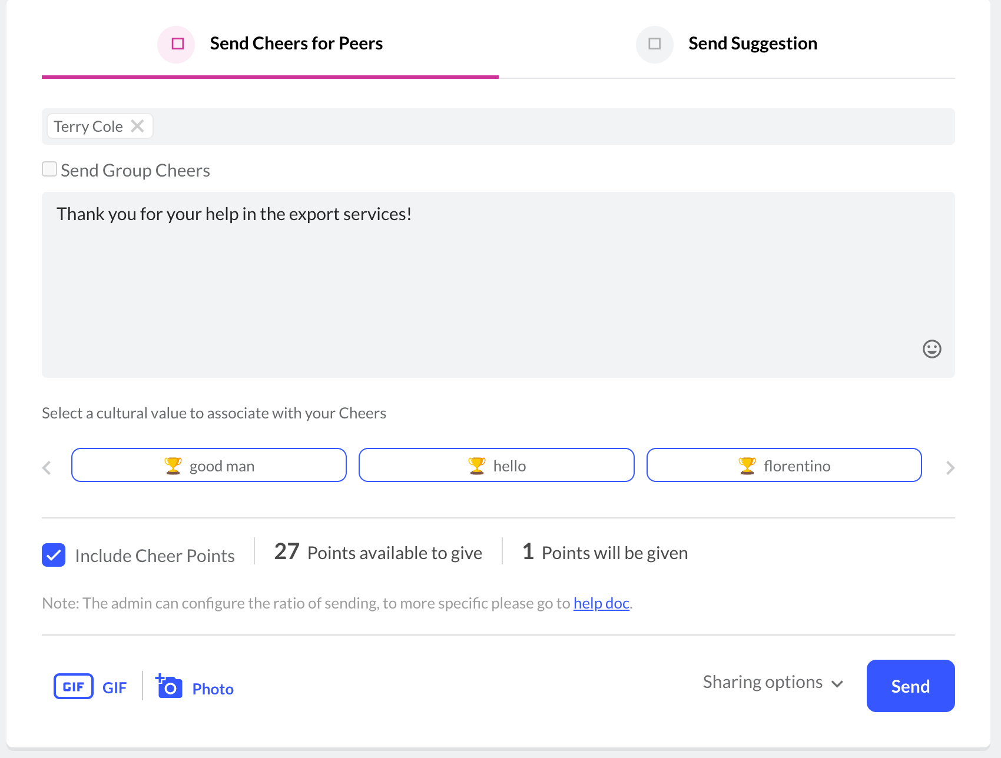Click trophy icon on florentino value
1001x758 pixels.
747,466
